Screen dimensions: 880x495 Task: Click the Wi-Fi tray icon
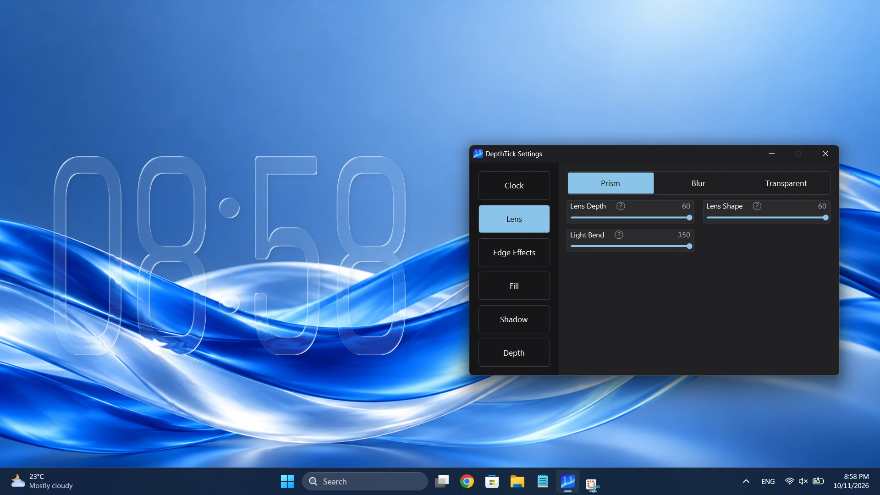(x=789, y=481)
